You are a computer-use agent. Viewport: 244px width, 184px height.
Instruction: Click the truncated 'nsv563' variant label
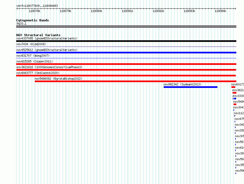(x=240, y=142)
